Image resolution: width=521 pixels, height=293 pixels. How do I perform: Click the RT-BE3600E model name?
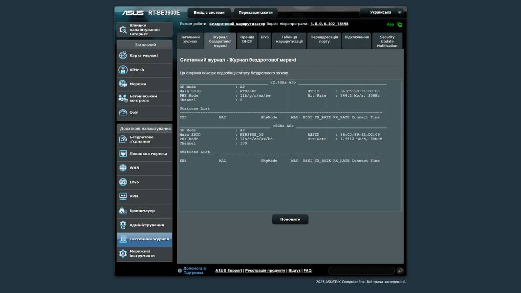point(164,13)
